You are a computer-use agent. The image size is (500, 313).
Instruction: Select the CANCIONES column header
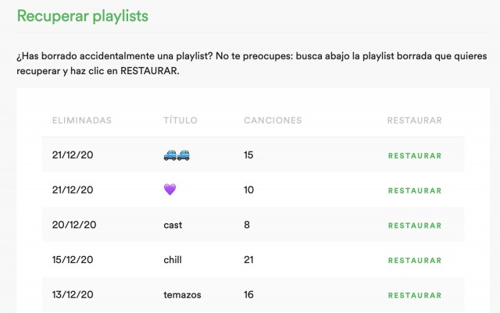(x=273, y=120)
